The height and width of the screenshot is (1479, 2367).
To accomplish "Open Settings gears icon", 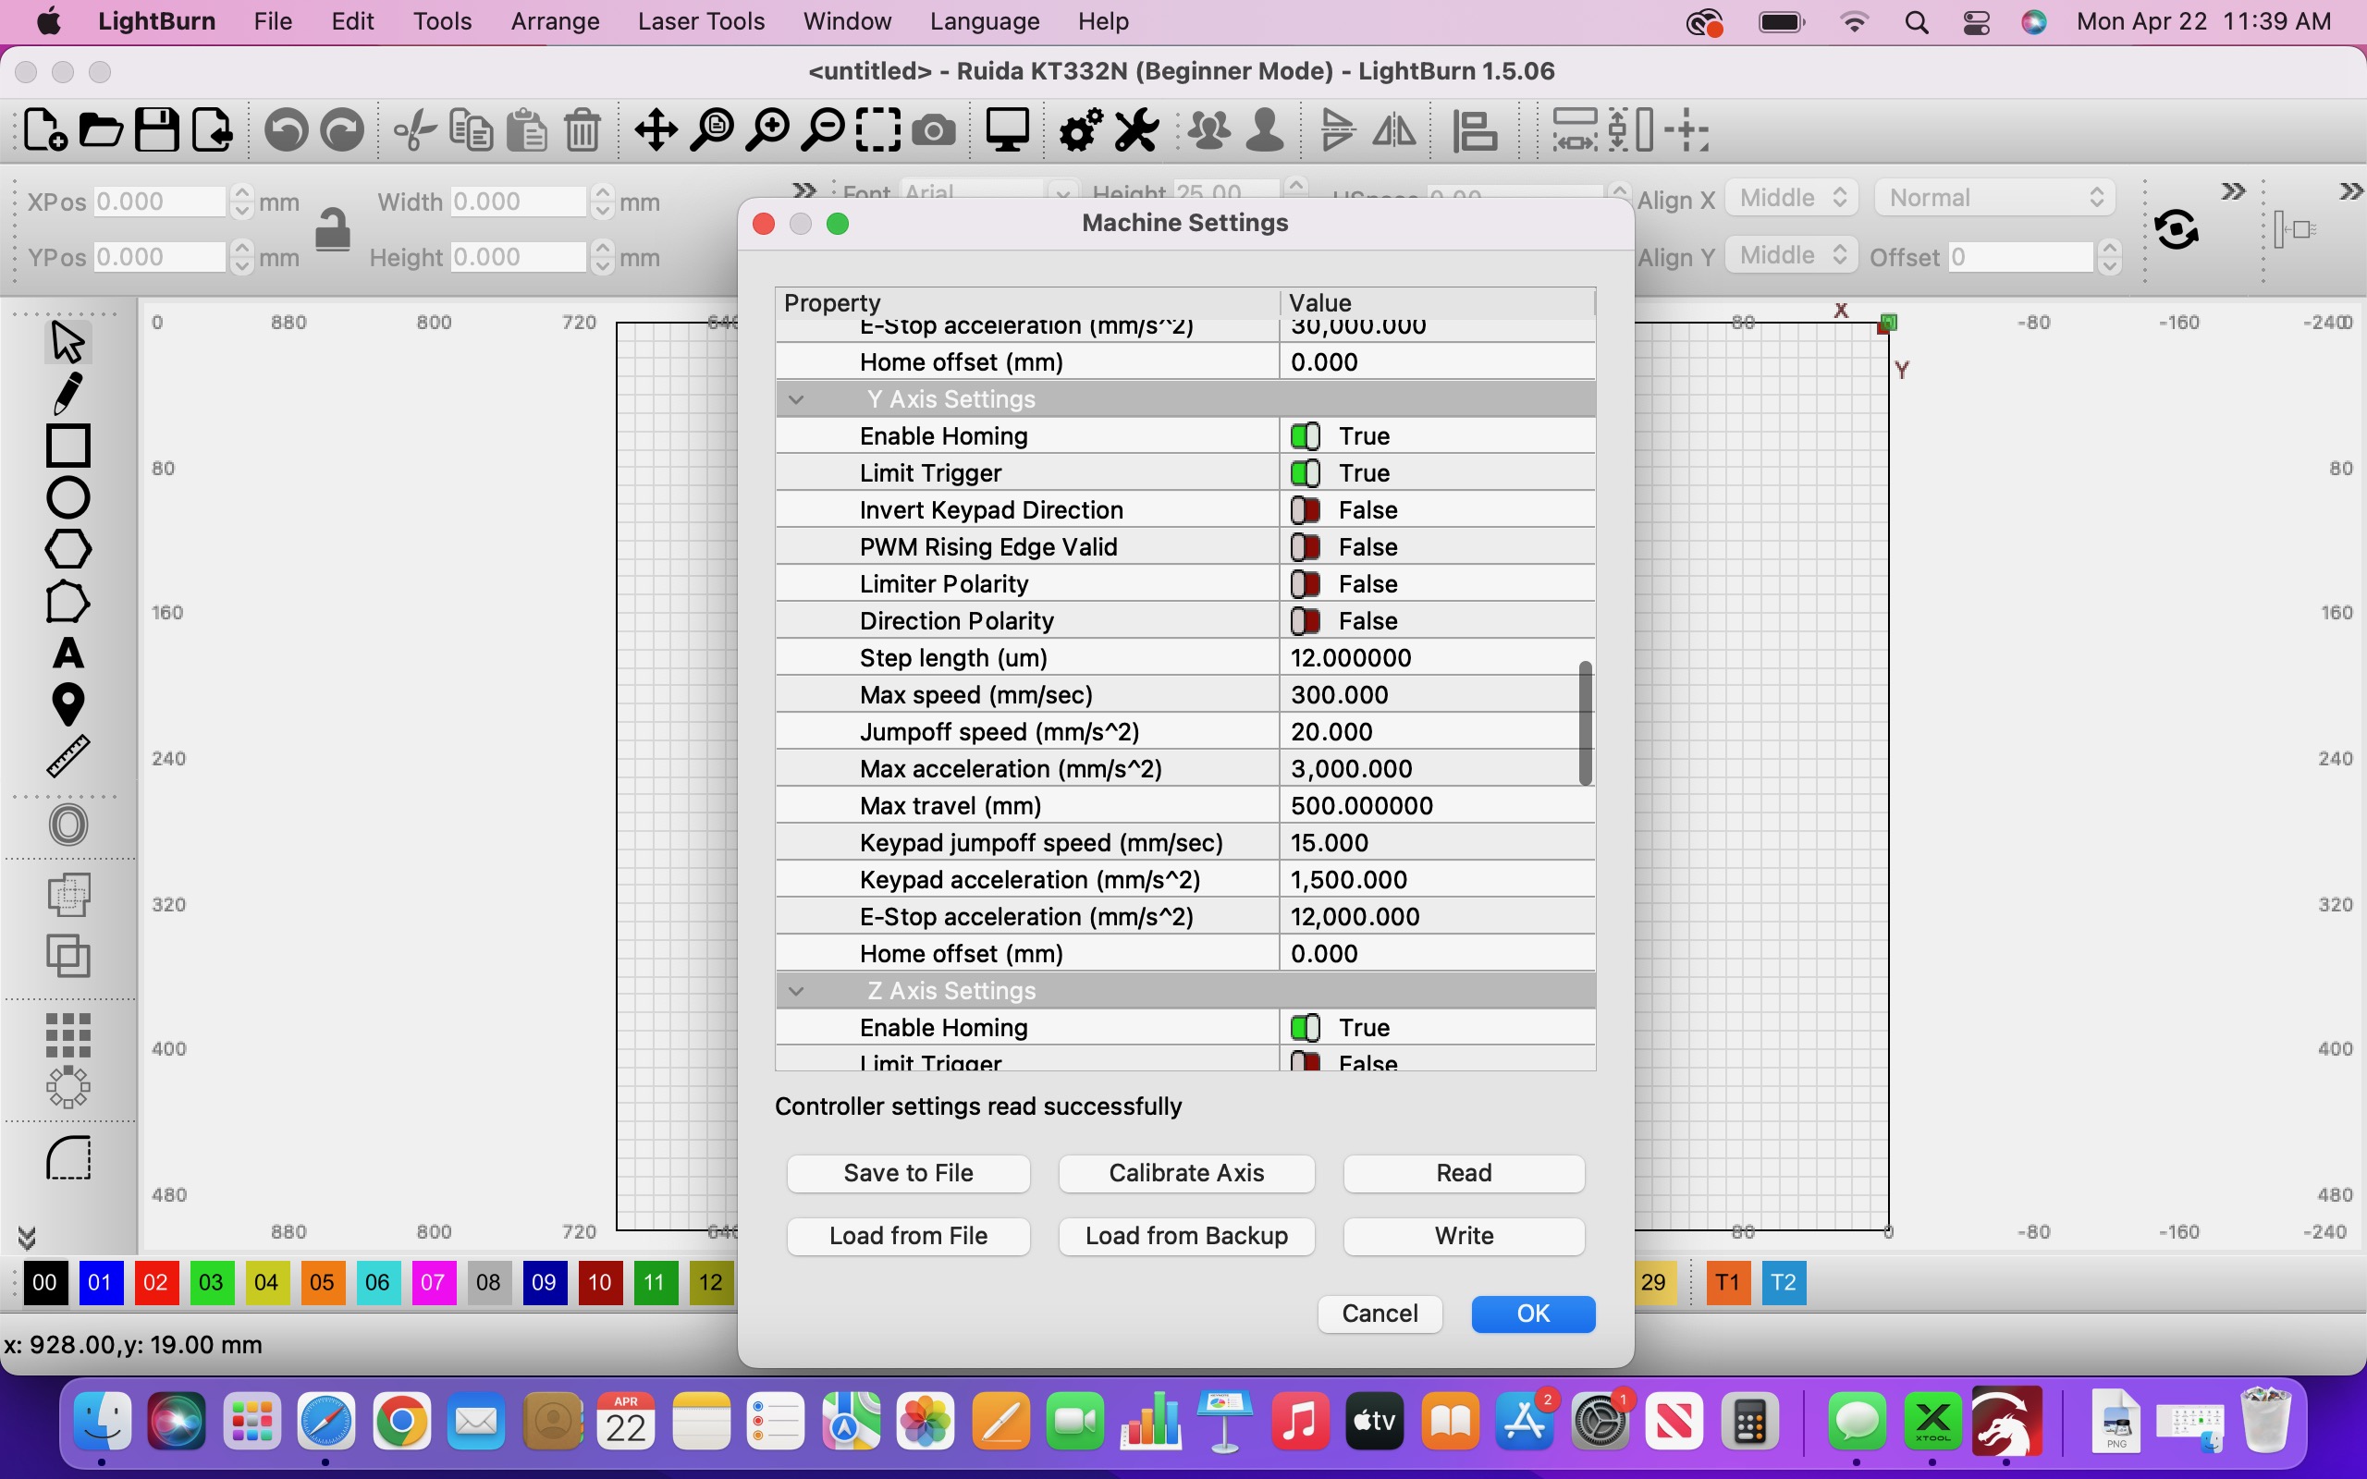I will click(x=1082, y=130).
